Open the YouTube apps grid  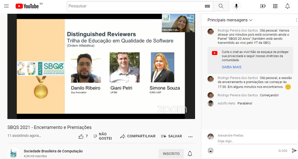(275, 6)
